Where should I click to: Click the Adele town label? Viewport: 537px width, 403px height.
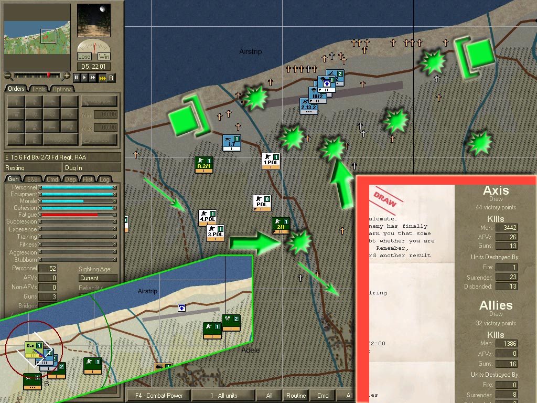(250, 350)
